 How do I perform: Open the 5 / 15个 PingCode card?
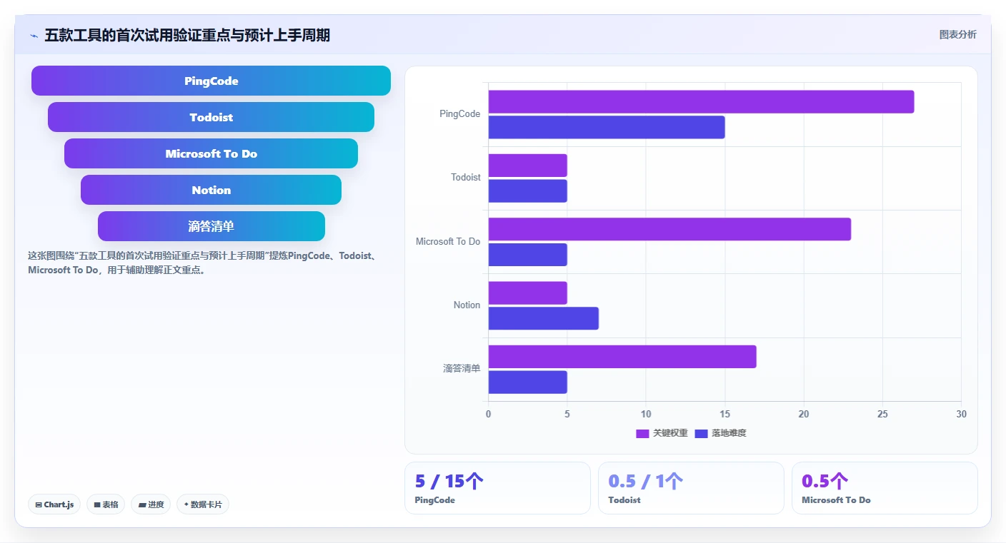(497, 488)
